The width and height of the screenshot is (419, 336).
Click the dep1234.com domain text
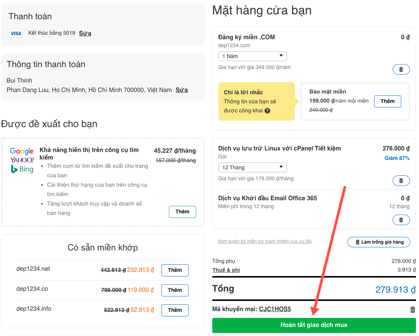coord(234,45)
